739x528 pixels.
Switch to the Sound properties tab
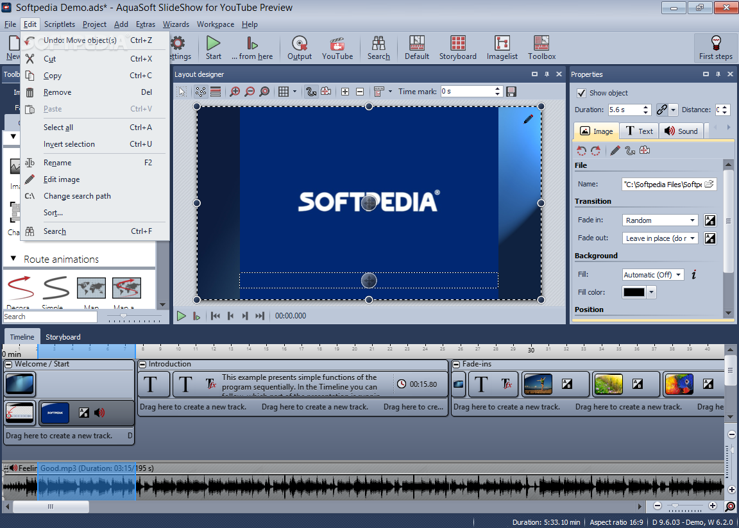[681, 131]
